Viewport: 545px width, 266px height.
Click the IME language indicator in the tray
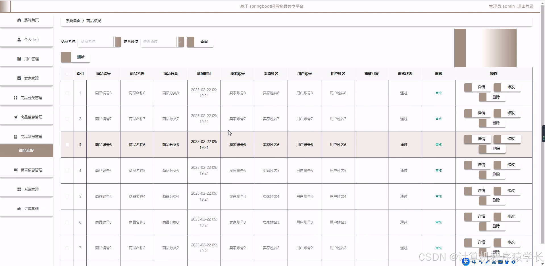474,262
